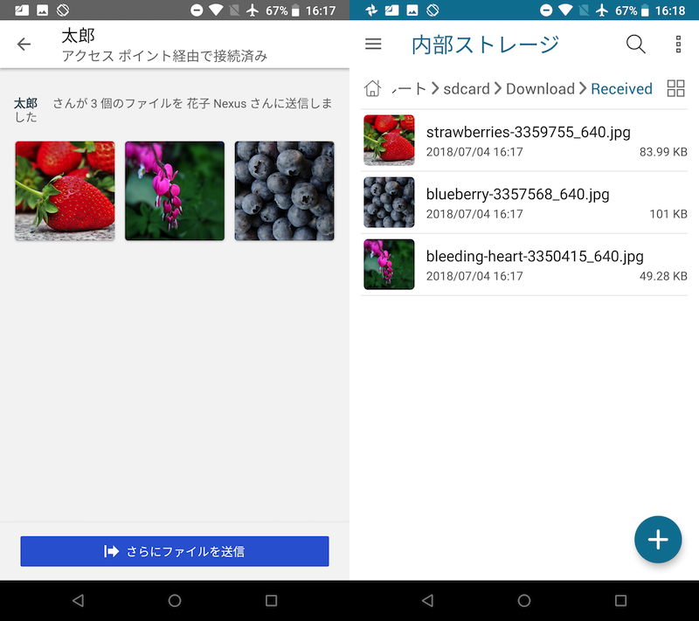
Task: Tap Wi-Fi icon in right status bar
Action: click(565, 10)
